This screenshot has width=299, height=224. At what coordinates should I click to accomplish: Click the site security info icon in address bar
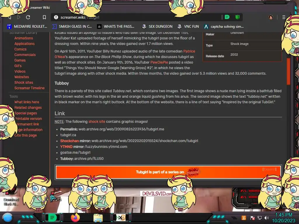(56, 17)
